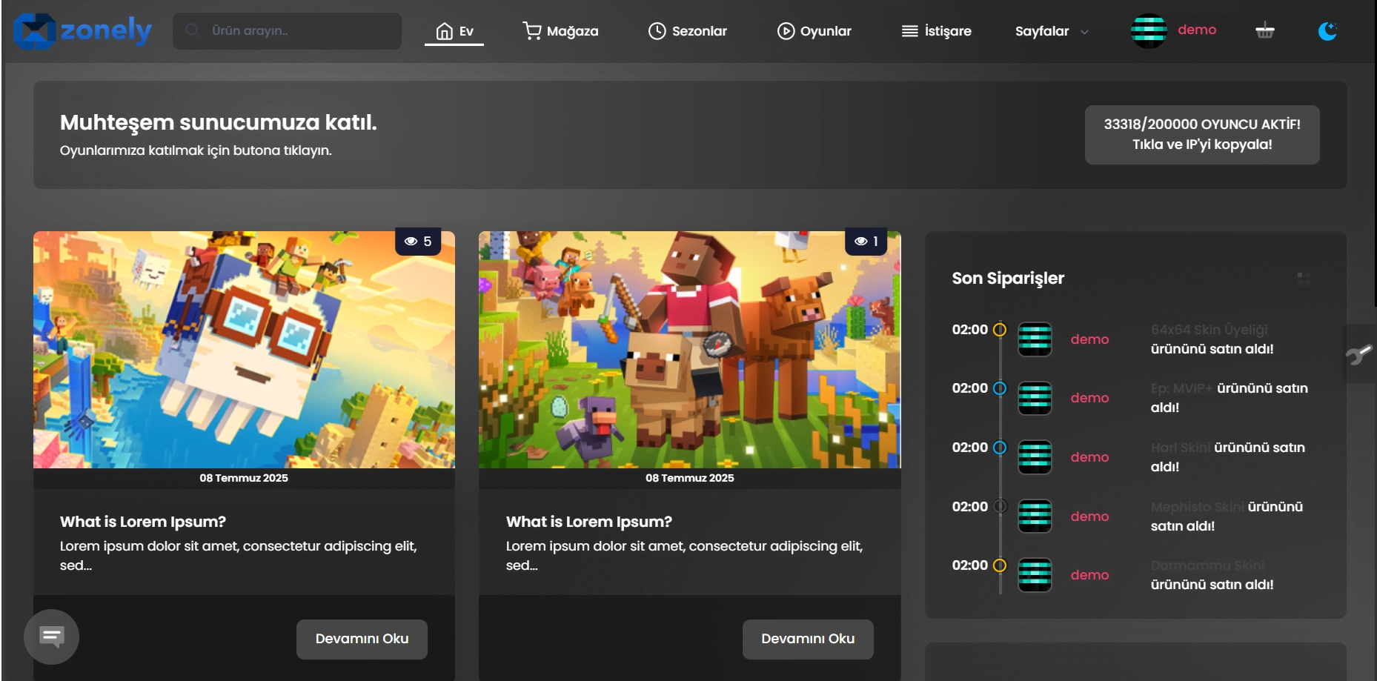Copy server IP via player count button

click(x=1201, y=134)
